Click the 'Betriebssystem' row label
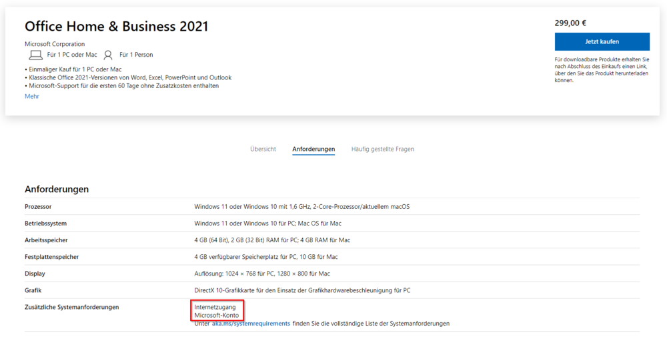667x337 pixels. click(x=45, y=224)
